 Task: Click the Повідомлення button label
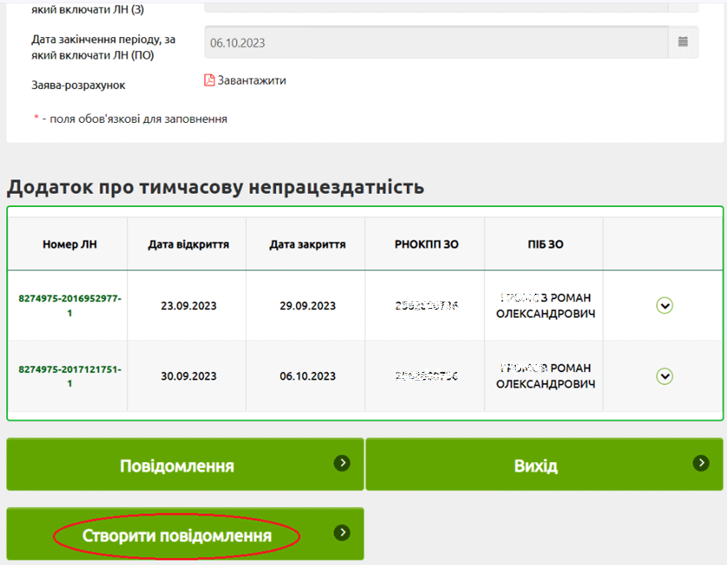(177, 465)
